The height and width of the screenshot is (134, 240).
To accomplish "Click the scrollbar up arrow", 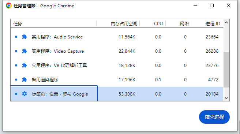I will pyautogui.click(x=226, y=22).
